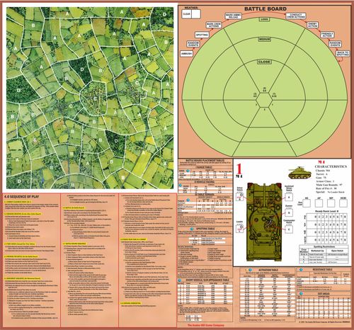Select the Spotting box on the sequence track

point(202,35)
